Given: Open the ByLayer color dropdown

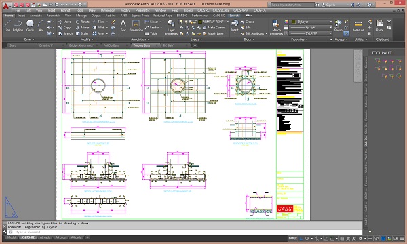Looking at the screenshot, I should click(x=311, y=22).
